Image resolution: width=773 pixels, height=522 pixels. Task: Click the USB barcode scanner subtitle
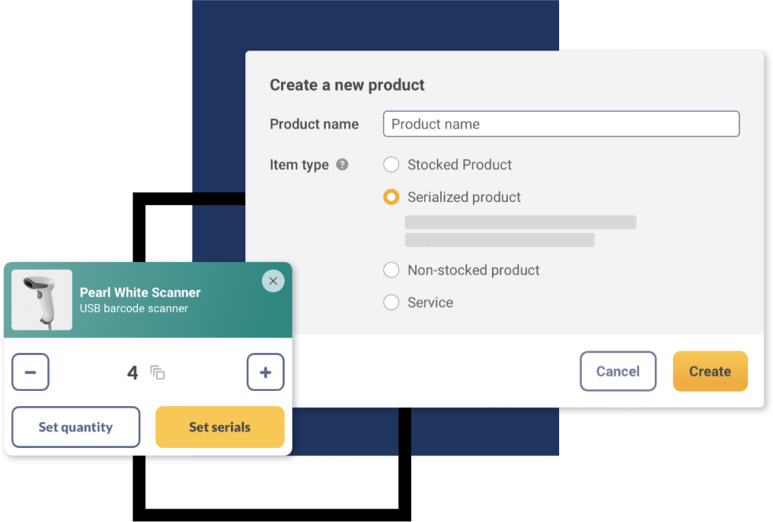134,308
